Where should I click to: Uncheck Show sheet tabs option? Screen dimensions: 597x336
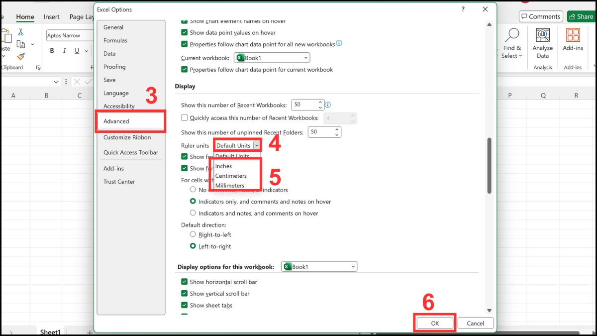pyautogui.click(x=184, y=305)
